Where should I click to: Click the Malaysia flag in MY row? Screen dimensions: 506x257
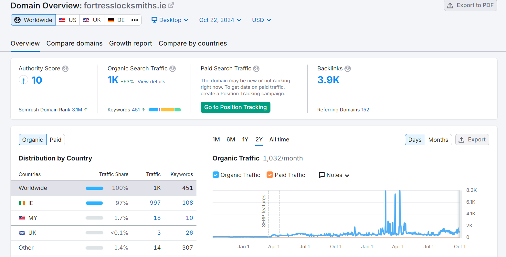(x=22, y=218)
